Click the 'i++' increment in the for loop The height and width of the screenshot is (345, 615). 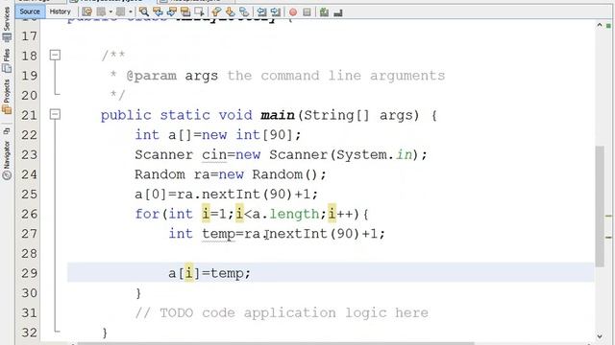(340, 214)
